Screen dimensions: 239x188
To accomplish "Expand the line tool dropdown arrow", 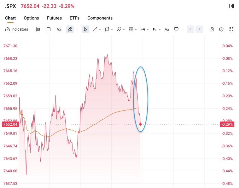I will (100, 29).
